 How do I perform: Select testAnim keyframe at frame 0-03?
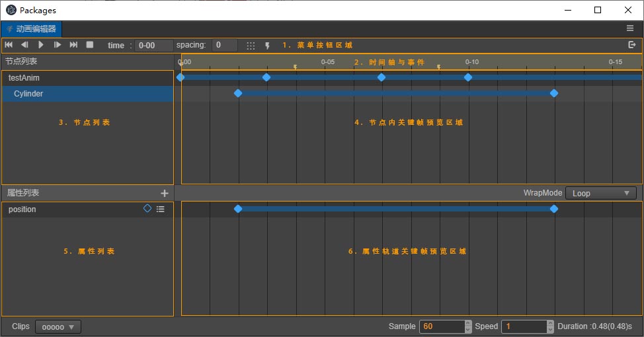click(266, 77)
